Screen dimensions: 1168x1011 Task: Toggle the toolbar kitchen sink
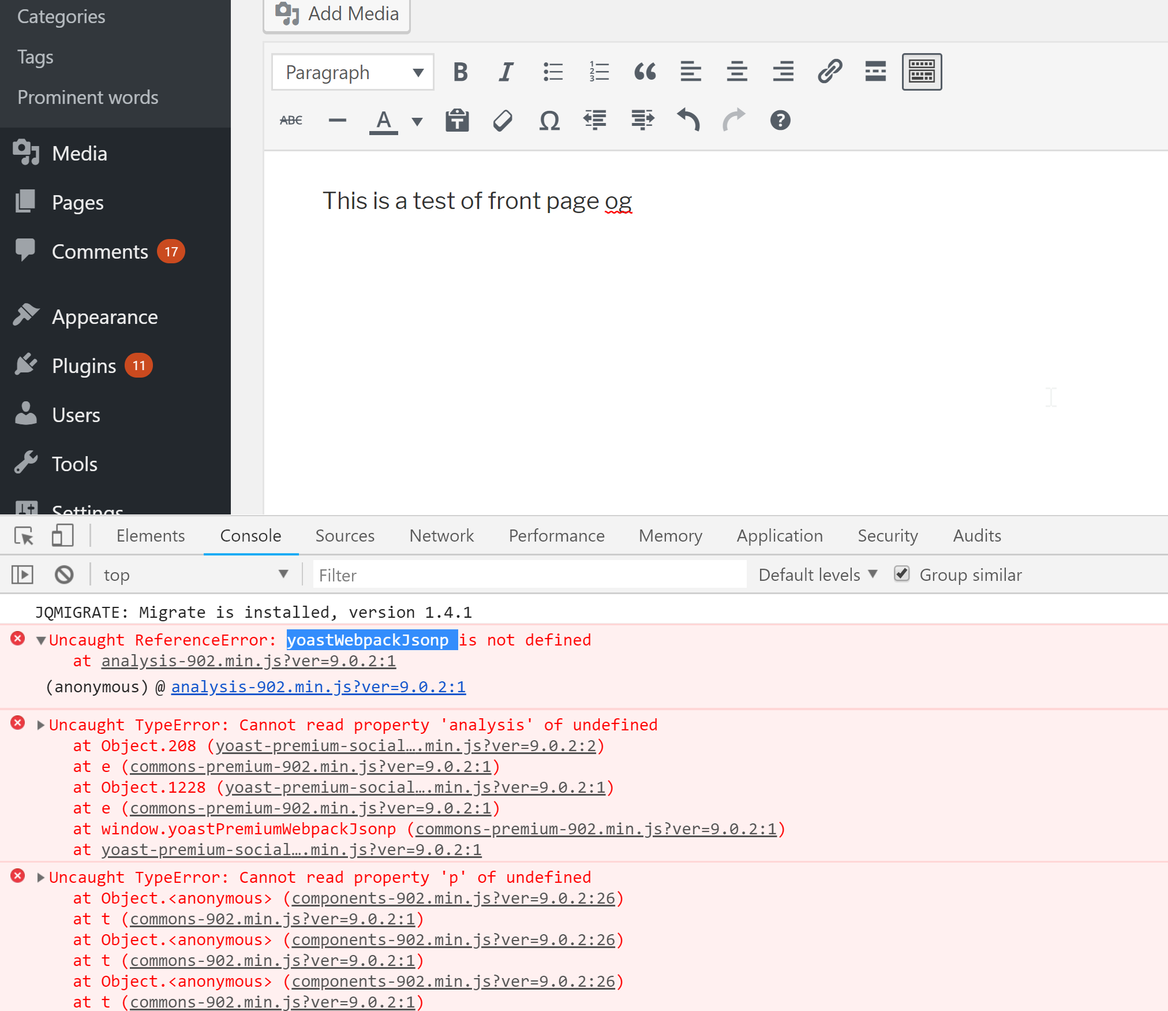922,72
